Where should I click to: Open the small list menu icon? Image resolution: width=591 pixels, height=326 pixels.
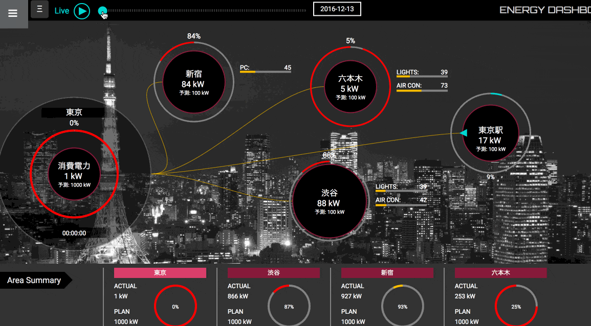point(39,9)
